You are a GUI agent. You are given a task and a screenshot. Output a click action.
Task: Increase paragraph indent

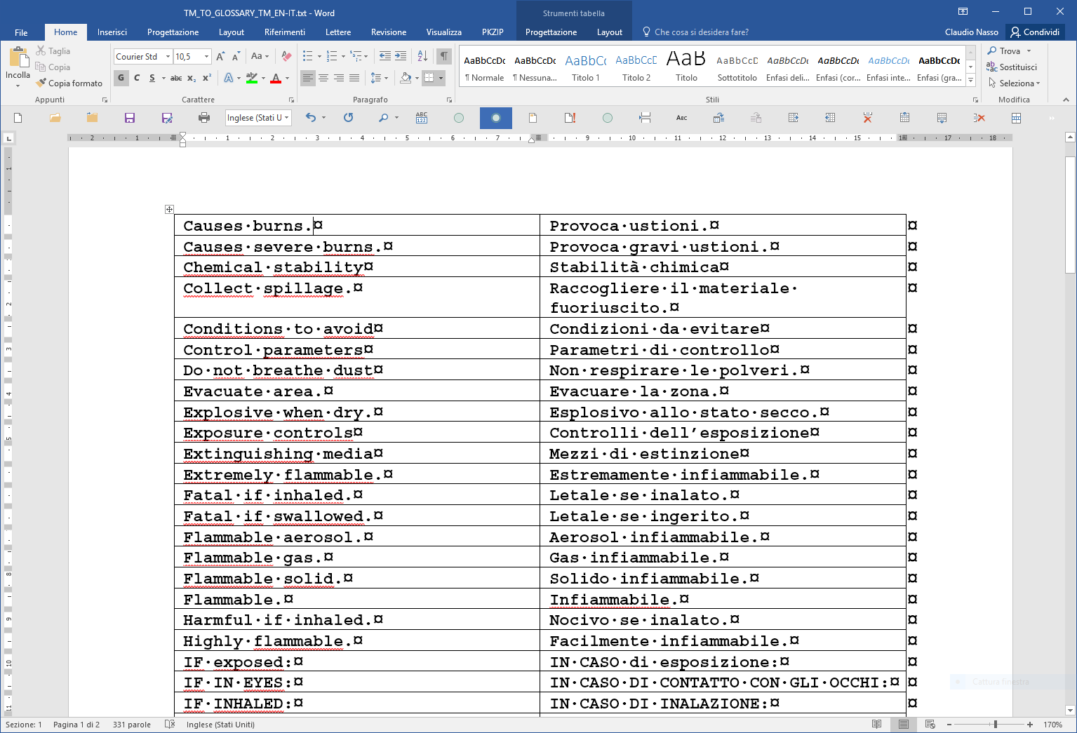401,57
